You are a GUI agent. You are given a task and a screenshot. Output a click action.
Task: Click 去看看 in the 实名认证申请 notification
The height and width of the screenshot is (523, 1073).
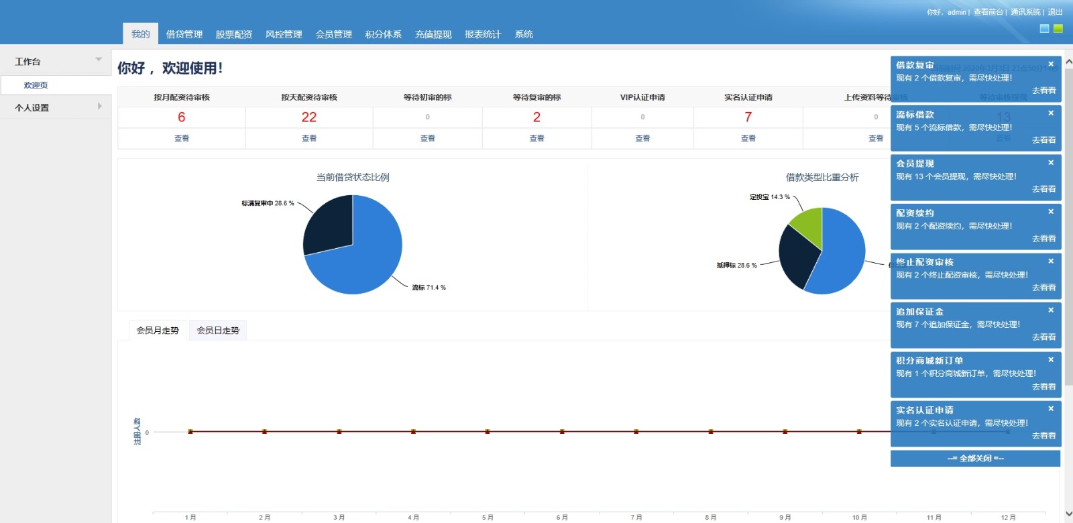[1043, 436]
